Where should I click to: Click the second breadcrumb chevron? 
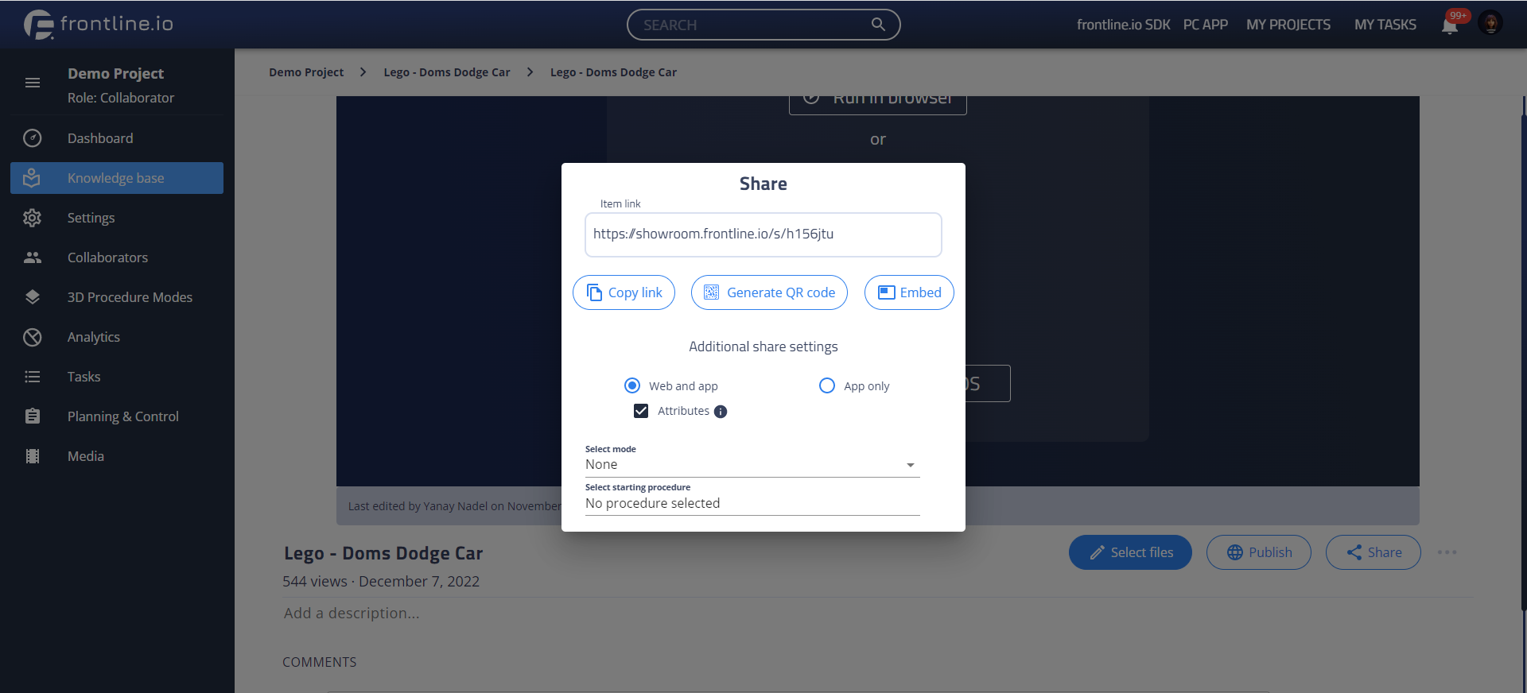pos(530,72)
